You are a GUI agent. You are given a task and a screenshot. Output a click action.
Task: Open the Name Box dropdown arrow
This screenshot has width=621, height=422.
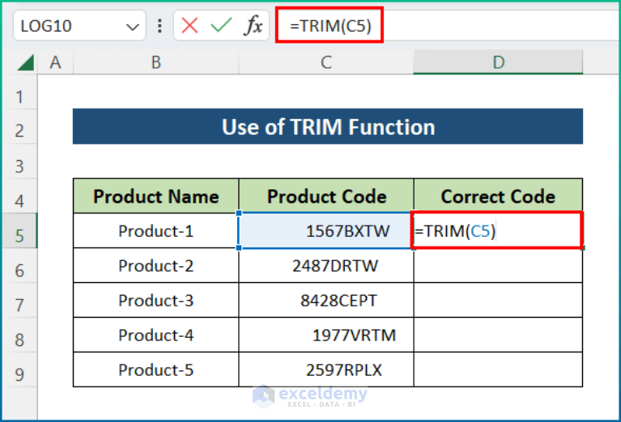pyautogui.click(x=132, y=27)
